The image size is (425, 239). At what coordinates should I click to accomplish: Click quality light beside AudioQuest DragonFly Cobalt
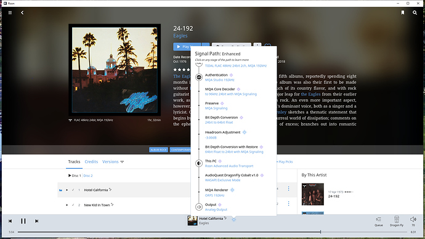262,176
